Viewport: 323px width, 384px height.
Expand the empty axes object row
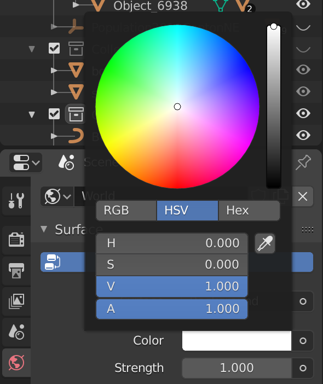pyautogui.click(x=54, y=27)
